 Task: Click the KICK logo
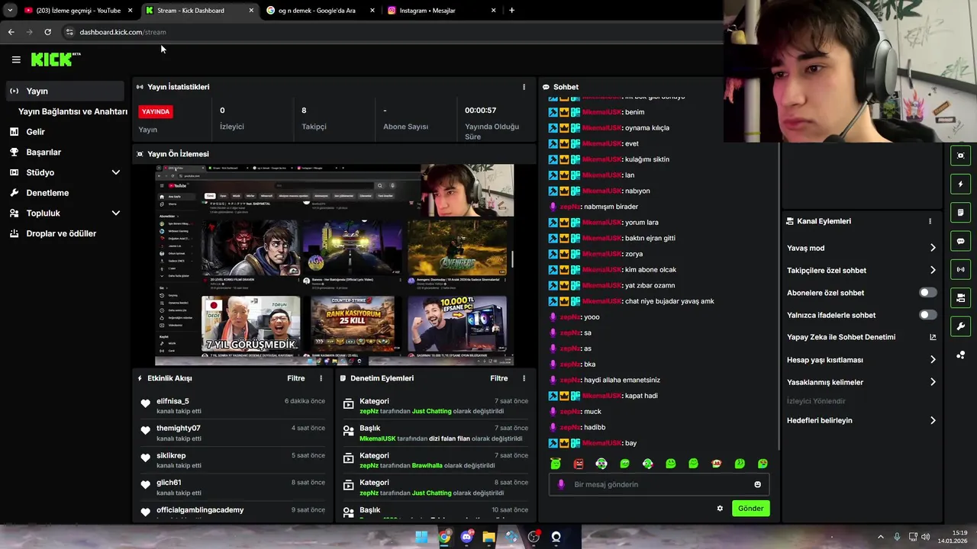tap(56, 59)
